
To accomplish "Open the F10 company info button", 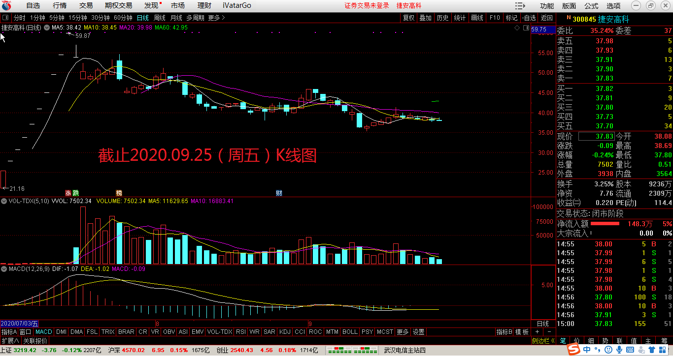I will tap(495, 18).
